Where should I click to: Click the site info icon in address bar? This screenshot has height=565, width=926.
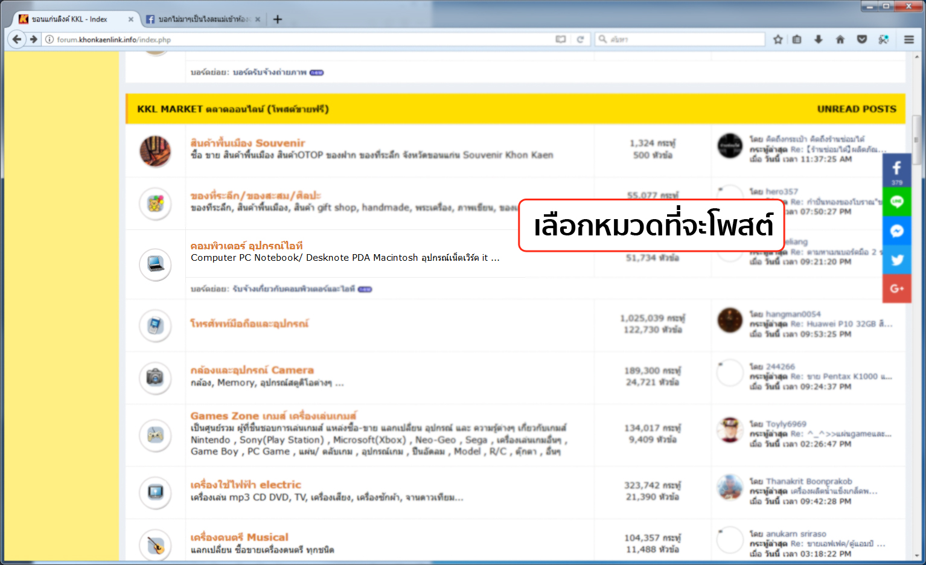pos(49,39)
